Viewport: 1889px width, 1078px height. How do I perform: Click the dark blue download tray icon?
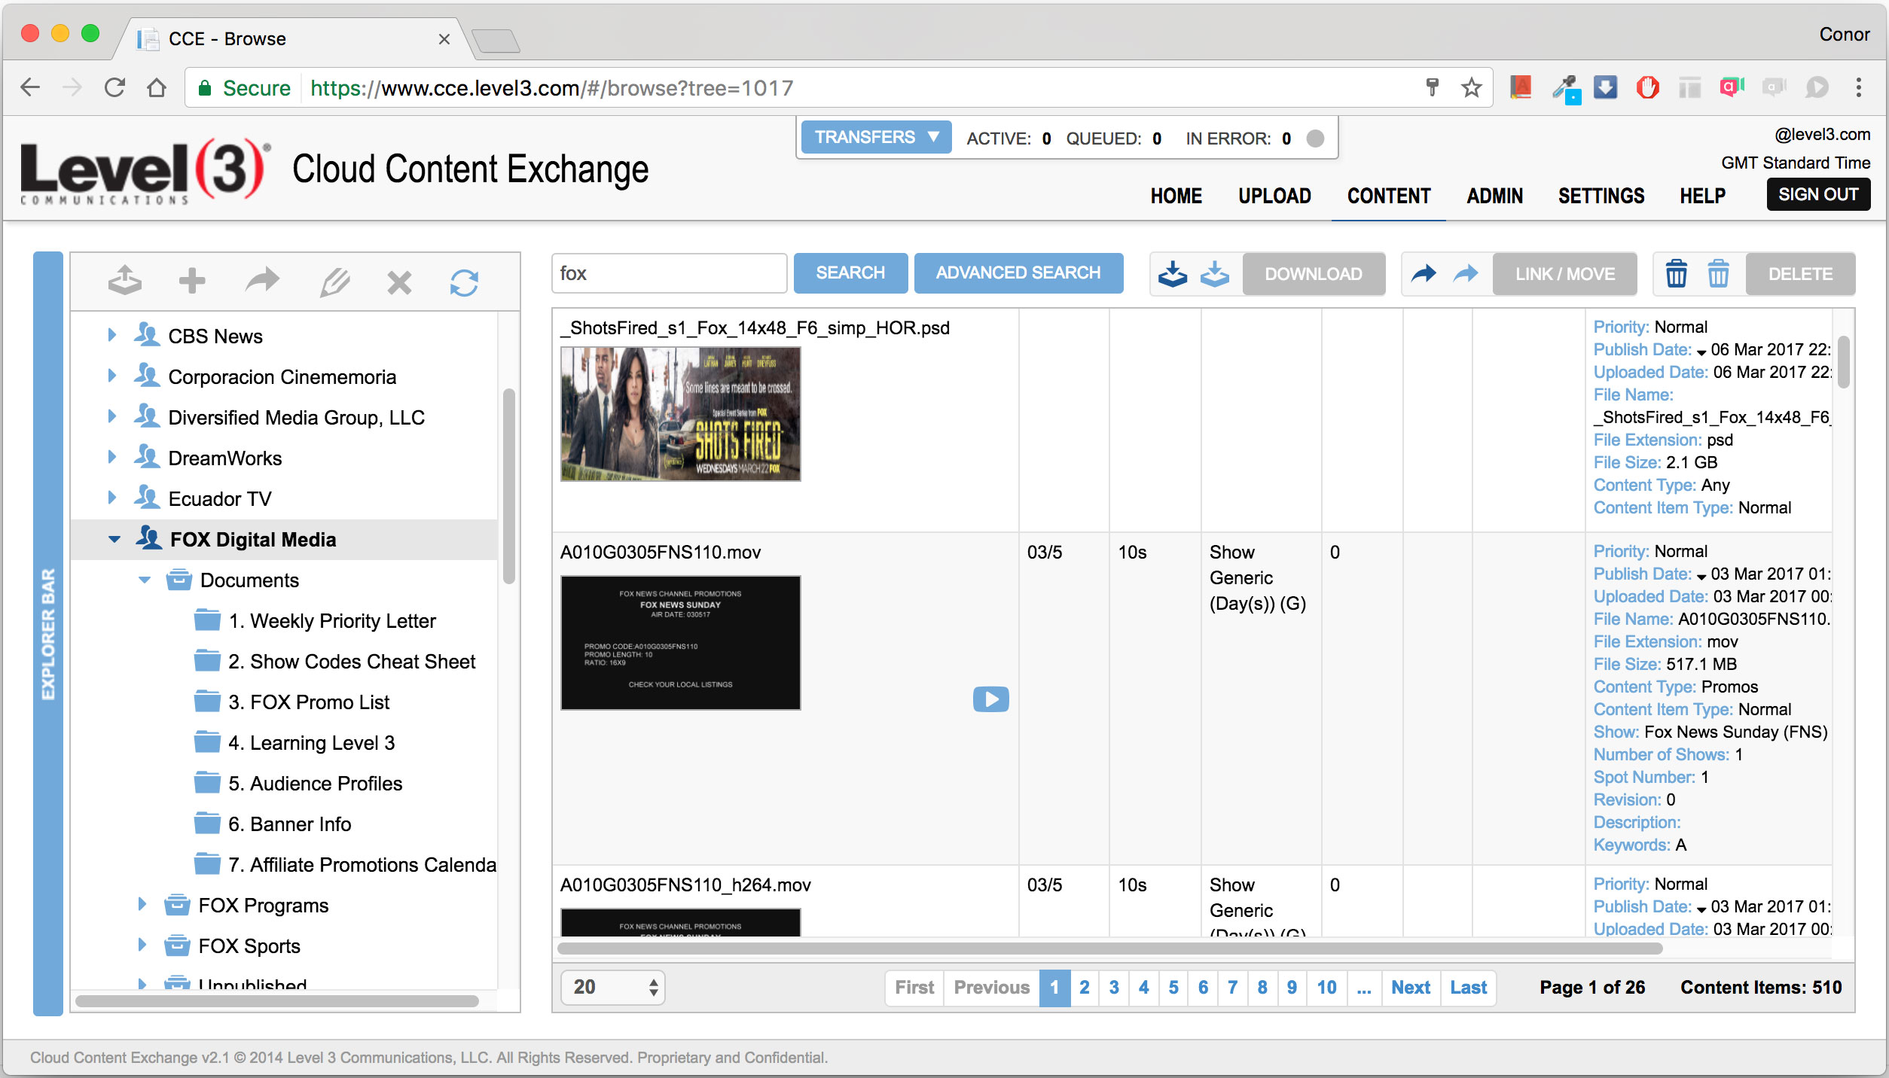click(1173, 274)
